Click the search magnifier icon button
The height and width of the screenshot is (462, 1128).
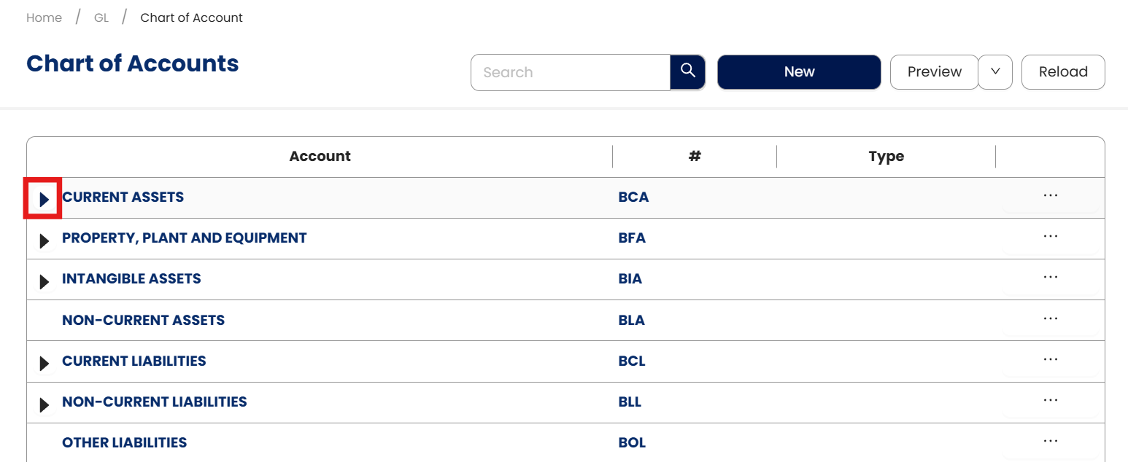pyautogui.click(x=687, y=71)
